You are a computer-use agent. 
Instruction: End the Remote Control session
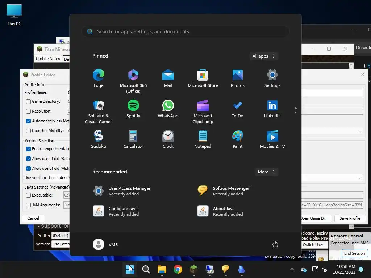tap(354, 253)
